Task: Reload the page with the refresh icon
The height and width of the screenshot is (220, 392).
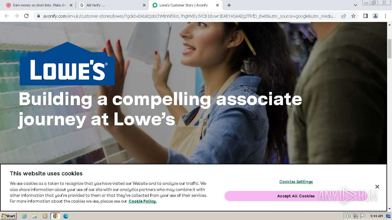Action: tap(26, 16)
